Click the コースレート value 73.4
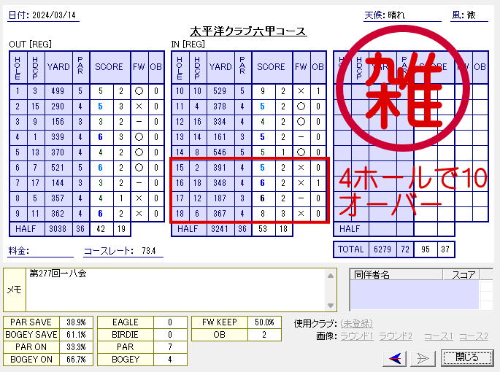Screen dimensions: 500x372 click(x=150, y=251)
